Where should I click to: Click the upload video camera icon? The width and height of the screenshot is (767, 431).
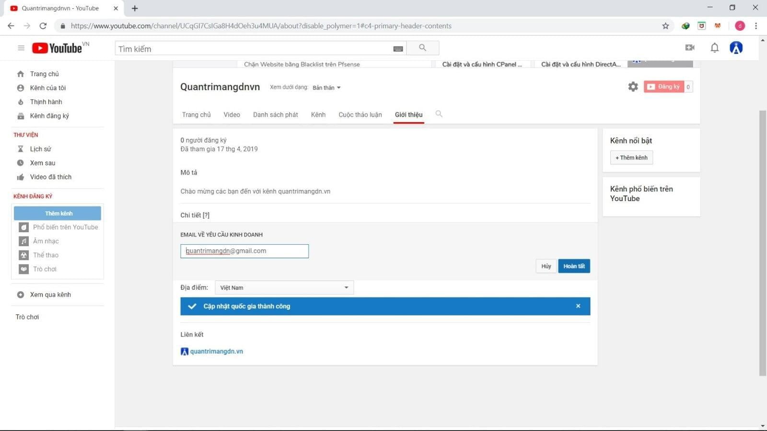(x=690, y=47)
